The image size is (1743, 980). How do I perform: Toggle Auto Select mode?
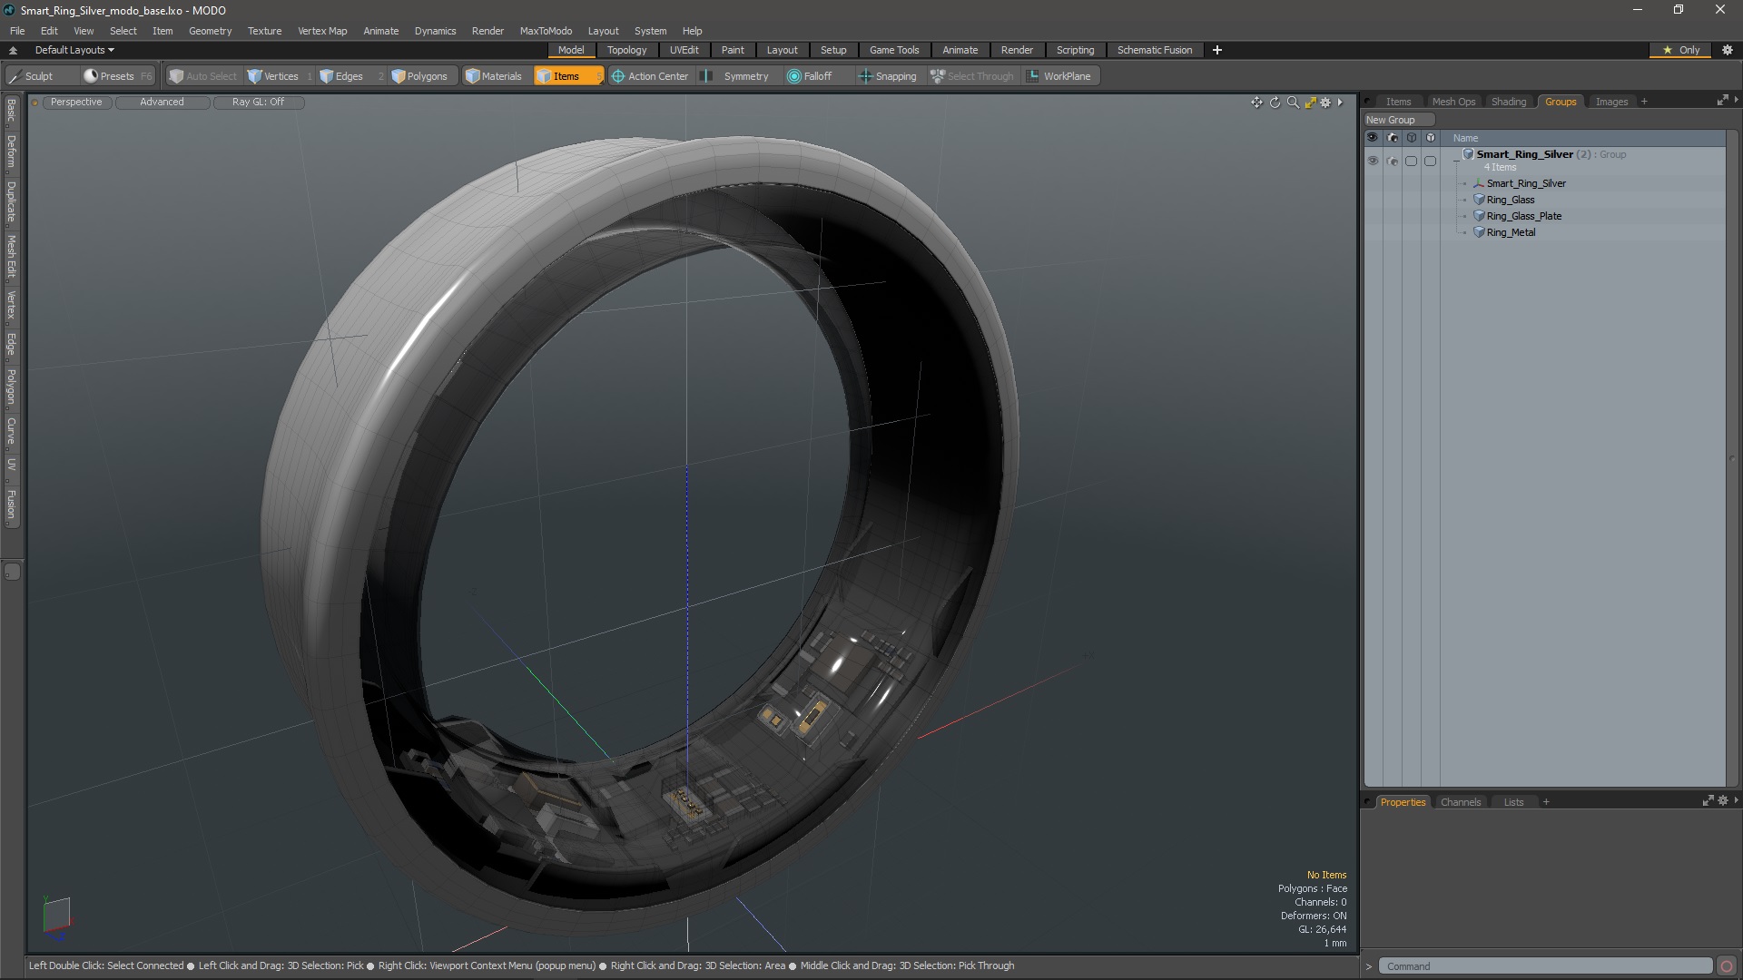coord(202,76)
